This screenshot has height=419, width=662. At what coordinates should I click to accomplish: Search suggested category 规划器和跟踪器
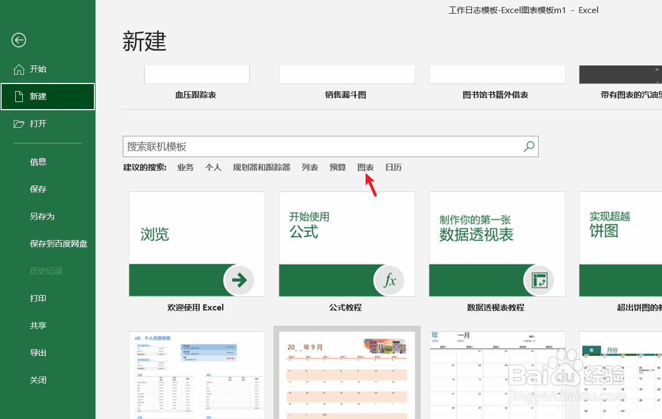coord(261,167)
